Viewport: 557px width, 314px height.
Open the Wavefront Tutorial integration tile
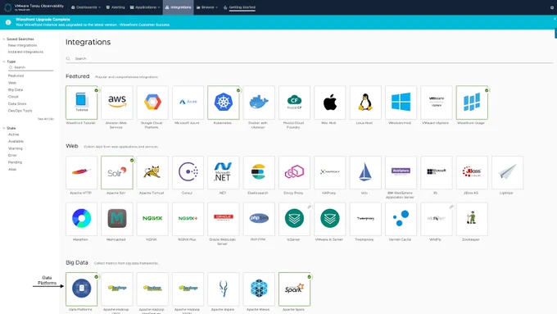click(x=81, y=102)
